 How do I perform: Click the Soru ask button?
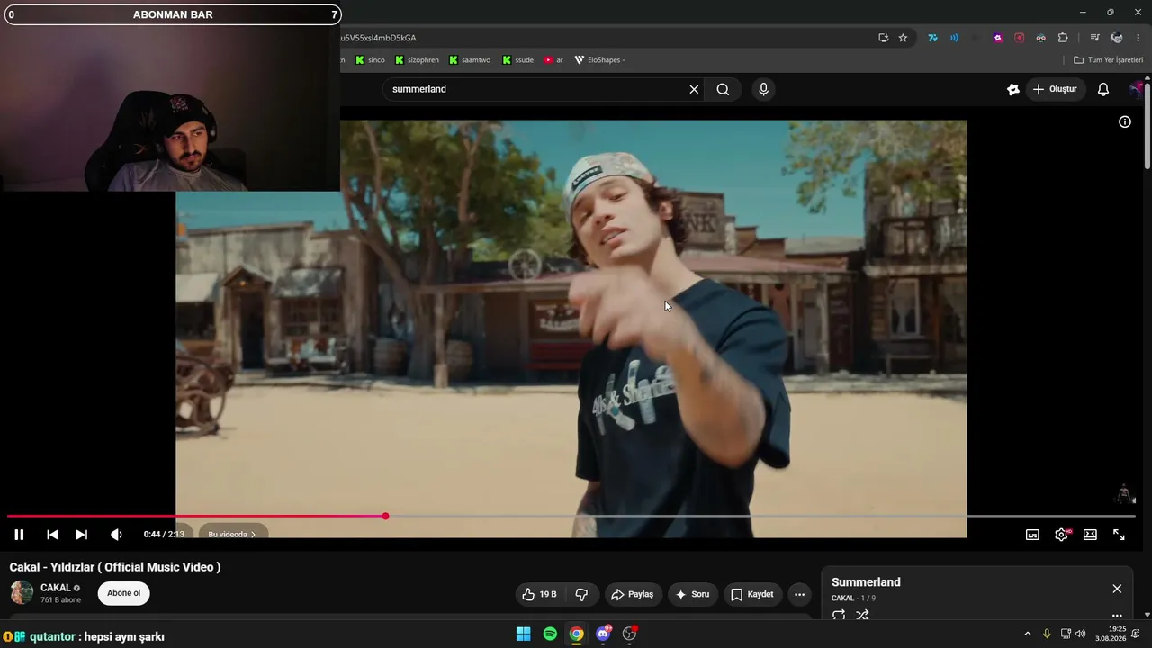tap(692, 594)
